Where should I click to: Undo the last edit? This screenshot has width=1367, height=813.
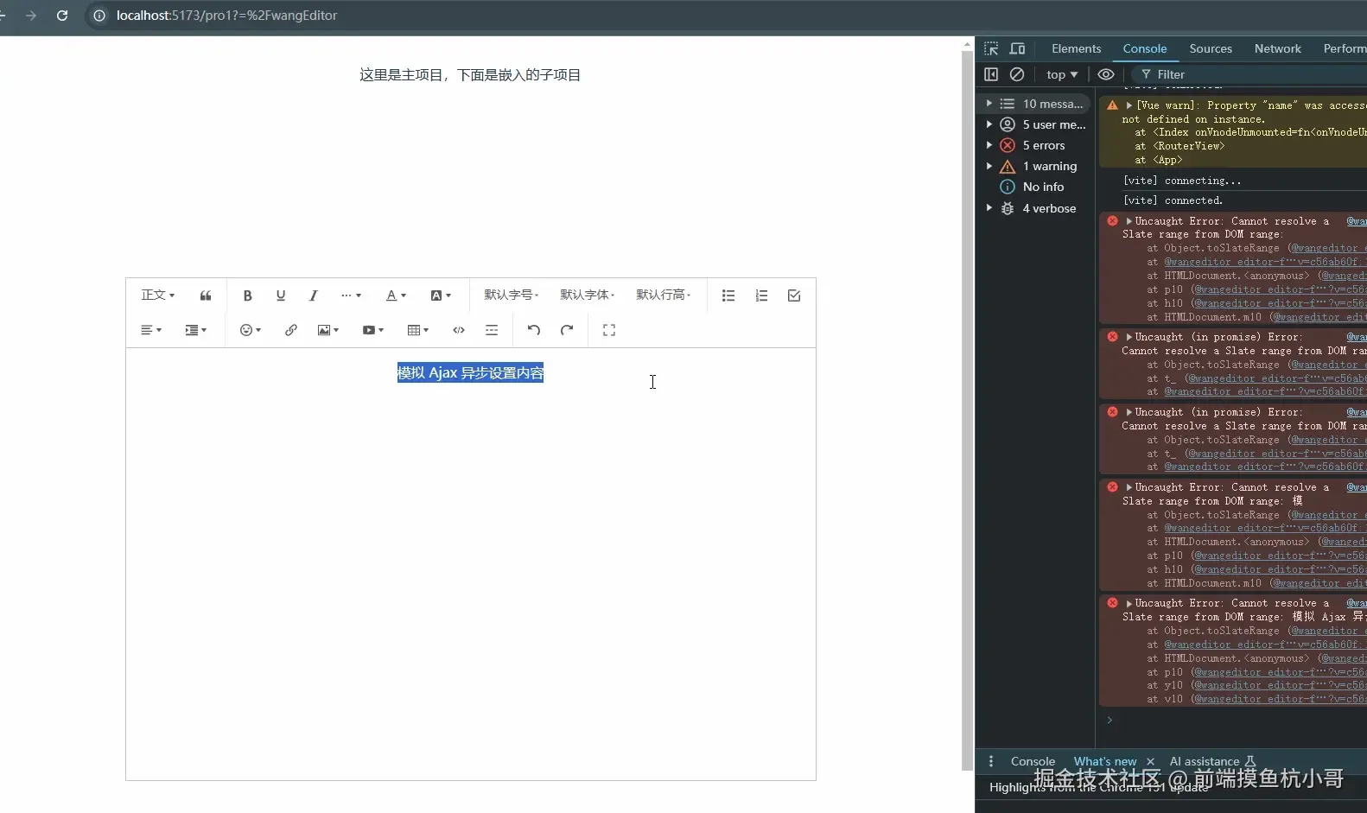534,330
